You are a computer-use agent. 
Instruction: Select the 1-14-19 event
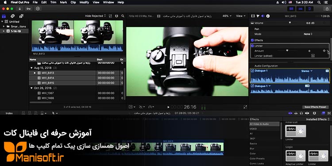click(15, 31)
